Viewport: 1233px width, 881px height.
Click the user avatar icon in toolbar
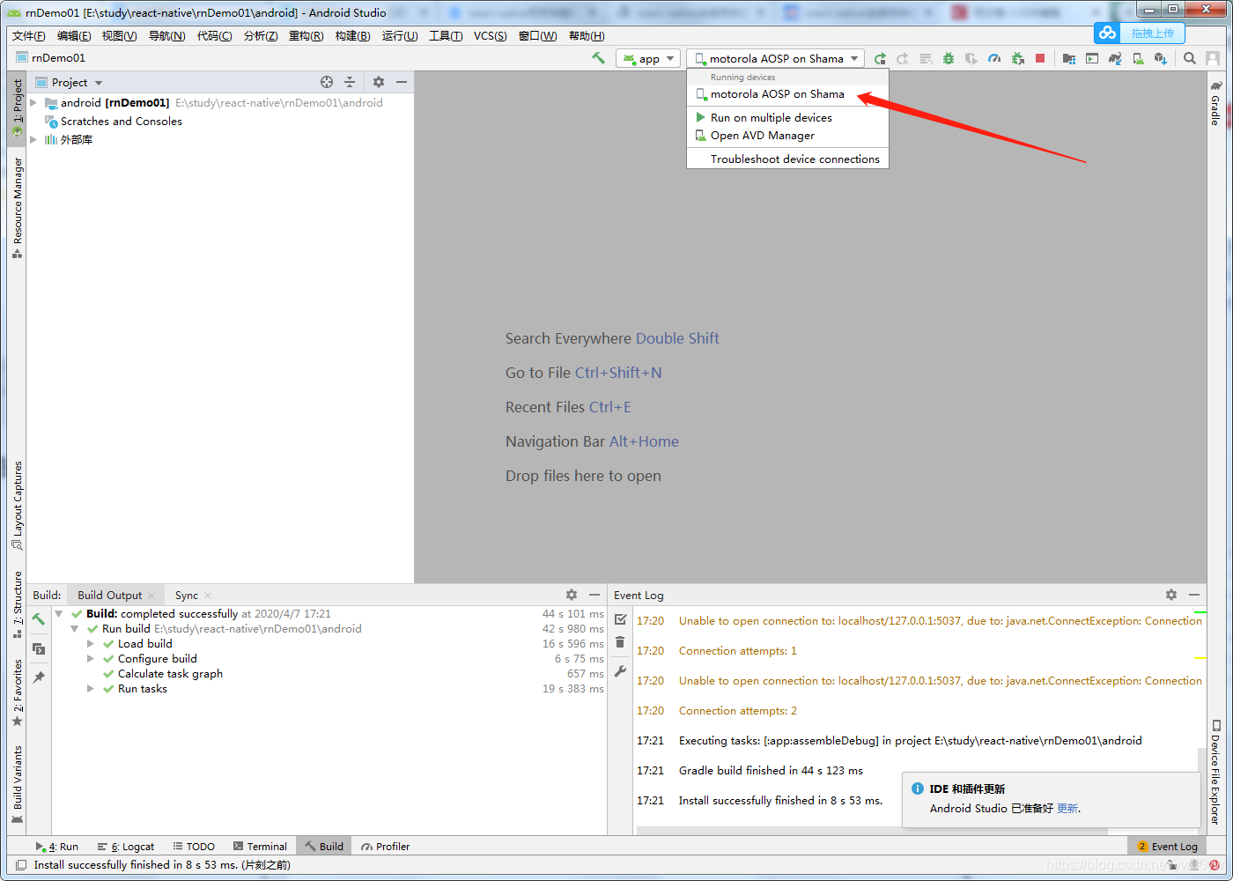coord(1213,59)
